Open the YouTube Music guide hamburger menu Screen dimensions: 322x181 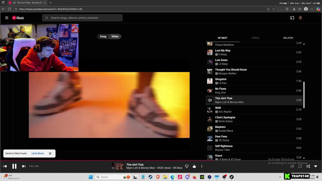tap(7, 18)
